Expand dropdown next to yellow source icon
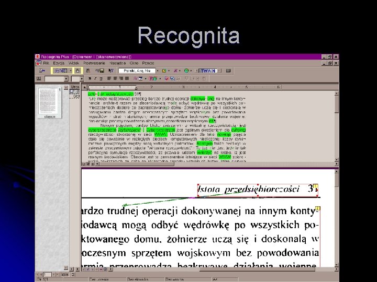 pyautogui.click(x=169, y=70)
